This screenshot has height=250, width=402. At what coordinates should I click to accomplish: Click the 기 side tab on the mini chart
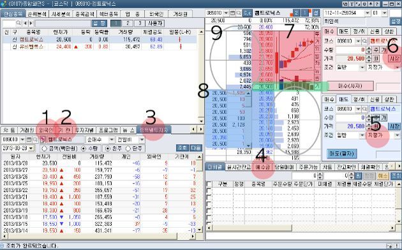click(317, 87)
